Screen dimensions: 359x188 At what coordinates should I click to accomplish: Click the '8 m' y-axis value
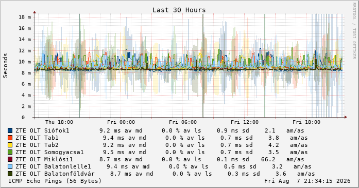point(26,73)
